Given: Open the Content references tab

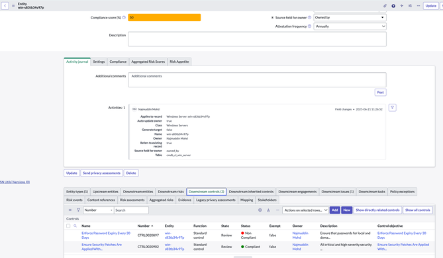Looking at the screenshot, I should point(101,200).
